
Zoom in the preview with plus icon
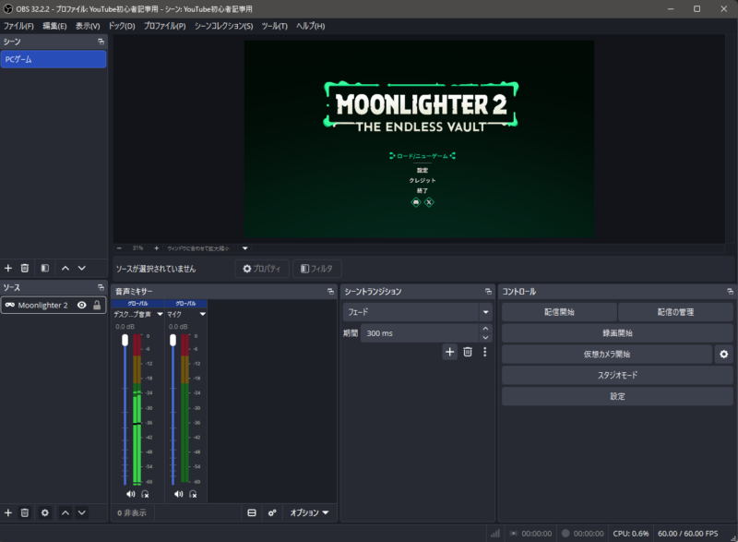[156, 248]
